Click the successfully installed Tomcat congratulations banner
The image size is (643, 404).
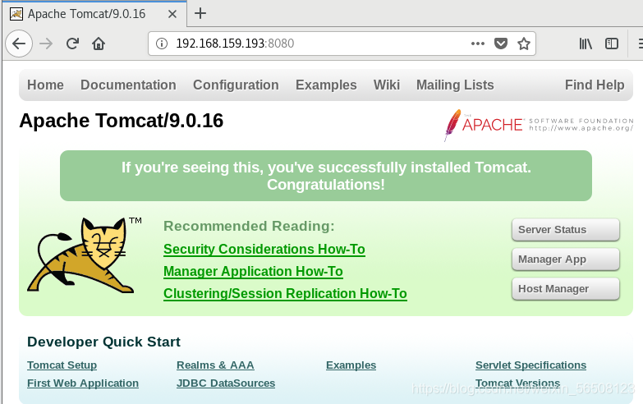pyautogui.click(x=326, y=176)
